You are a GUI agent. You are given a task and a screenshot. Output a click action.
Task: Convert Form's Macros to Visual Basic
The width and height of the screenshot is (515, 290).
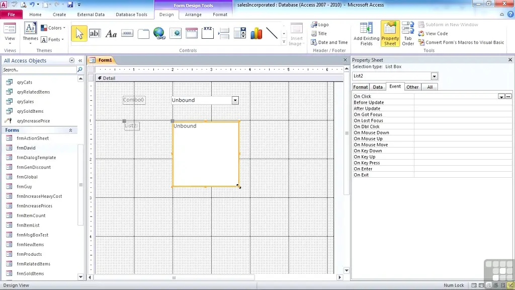point(461,42)
